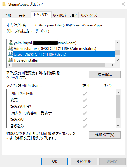Click the SteamApps folder icon in title bar
Viewport: 127px width, 167px height.
pyautogui.click(x=4, y=4)
